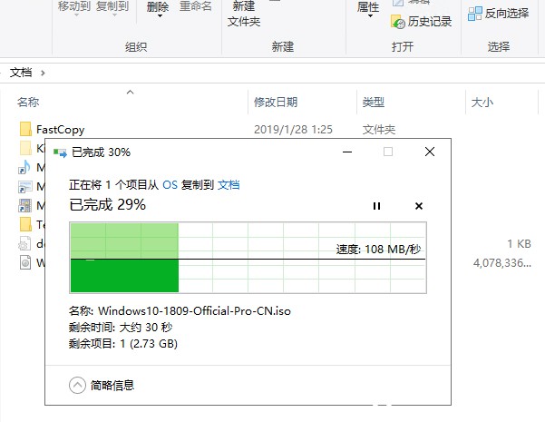Open the 属性 properties dropdown
The height and width of the screenshot is (422, 545).
click(368, 8)
